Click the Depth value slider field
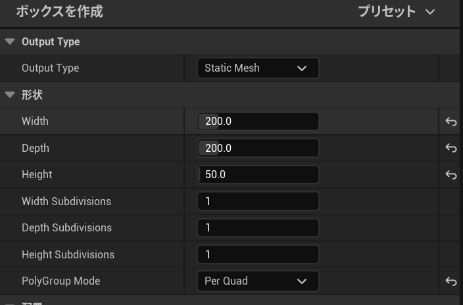This screenshot has height=305, width=463. [258, 148]
